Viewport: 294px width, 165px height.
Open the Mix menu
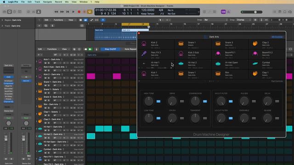(67, 2)
